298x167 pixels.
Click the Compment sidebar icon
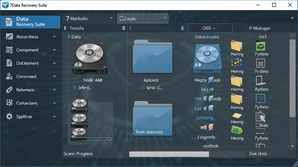tap(9, 50)
